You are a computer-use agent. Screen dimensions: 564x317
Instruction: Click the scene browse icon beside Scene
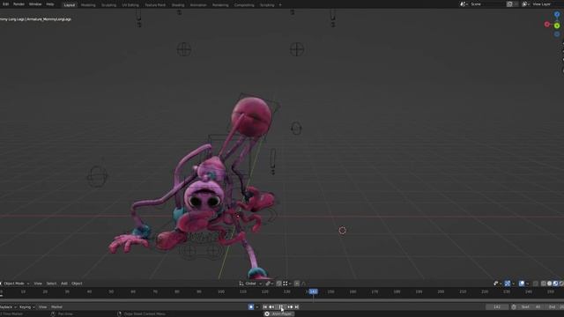(464, 4)
